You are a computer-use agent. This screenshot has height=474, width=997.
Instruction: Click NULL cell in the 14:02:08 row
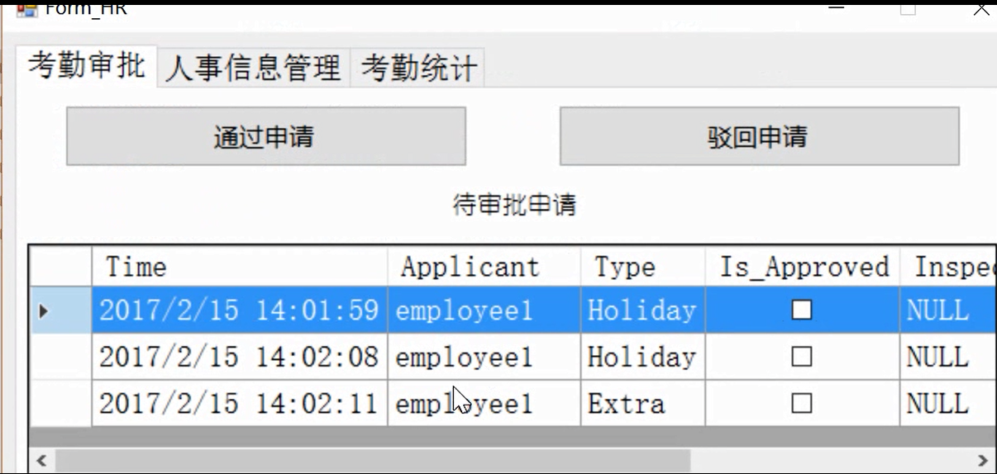click(948, 357)
